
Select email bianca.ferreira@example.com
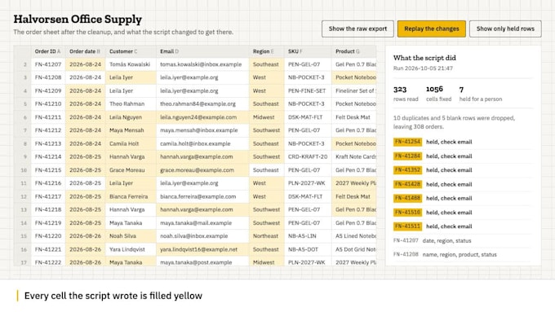[x=202, y=196]
